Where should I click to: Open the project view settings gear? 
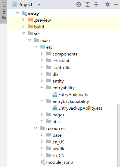tap(108, 5)
